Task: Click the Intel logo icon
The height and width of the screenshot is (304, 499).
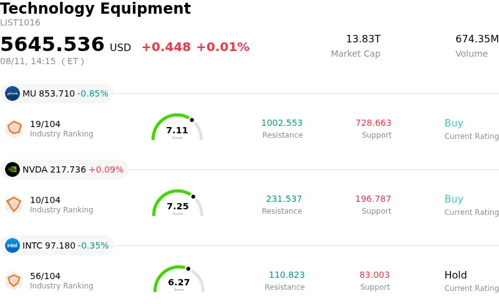Action: (12, 246)
